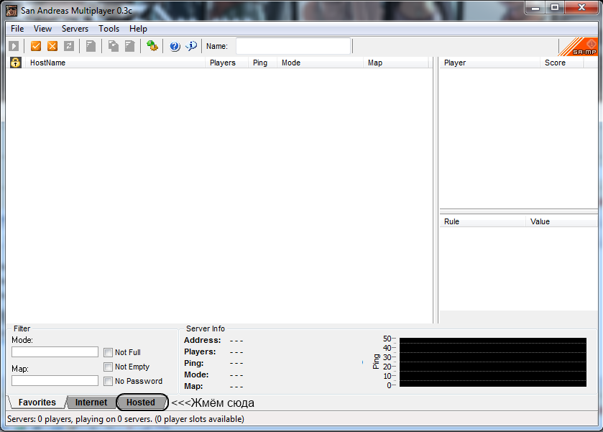Image resolution: width=603 pixels, height=432 pixels.
Task: Click the grey page icon after the Copy icon
Action: (130, 46)
